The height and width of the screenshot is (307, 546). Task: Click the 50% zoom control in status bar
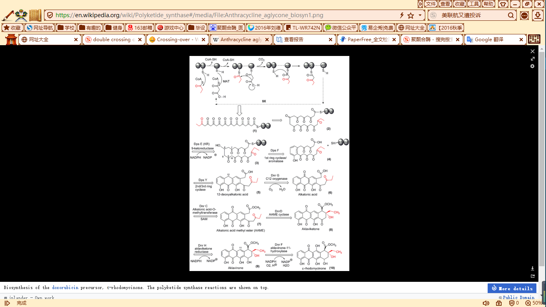534,303
